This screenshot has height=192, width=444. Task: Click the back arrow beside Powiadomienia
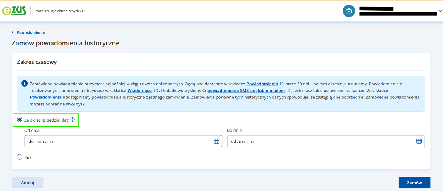pos(13,32)
